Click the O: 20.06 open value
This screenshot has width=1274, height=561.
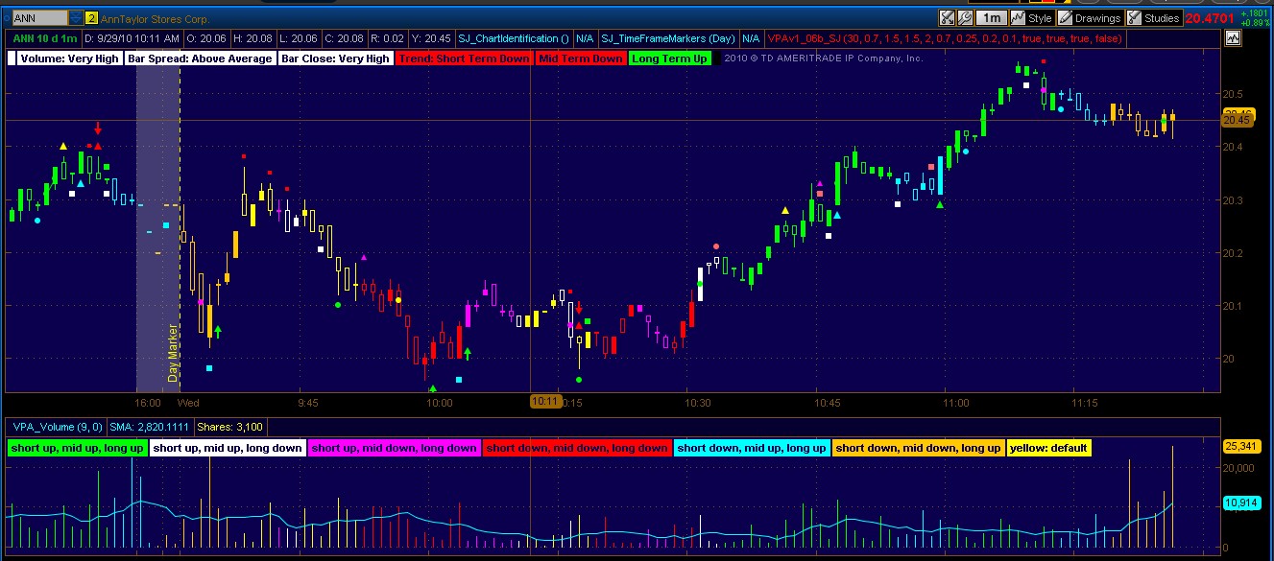tap(208, 38)
